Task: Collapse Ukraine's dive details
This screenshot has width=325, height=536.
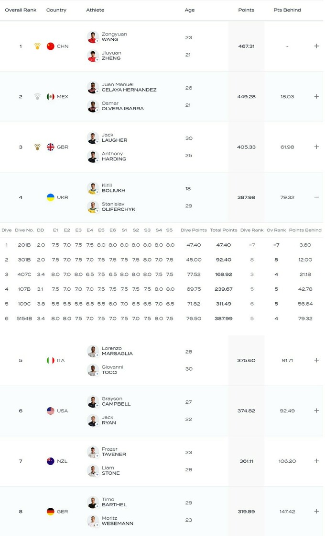Action: pos(316,197)
